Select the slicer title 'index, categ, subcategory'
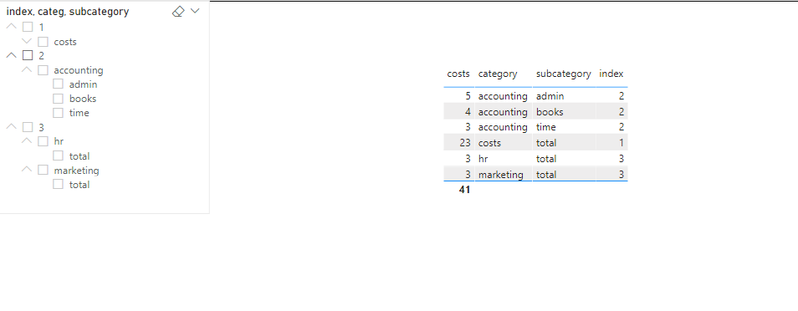 click(x=68, y=12)
